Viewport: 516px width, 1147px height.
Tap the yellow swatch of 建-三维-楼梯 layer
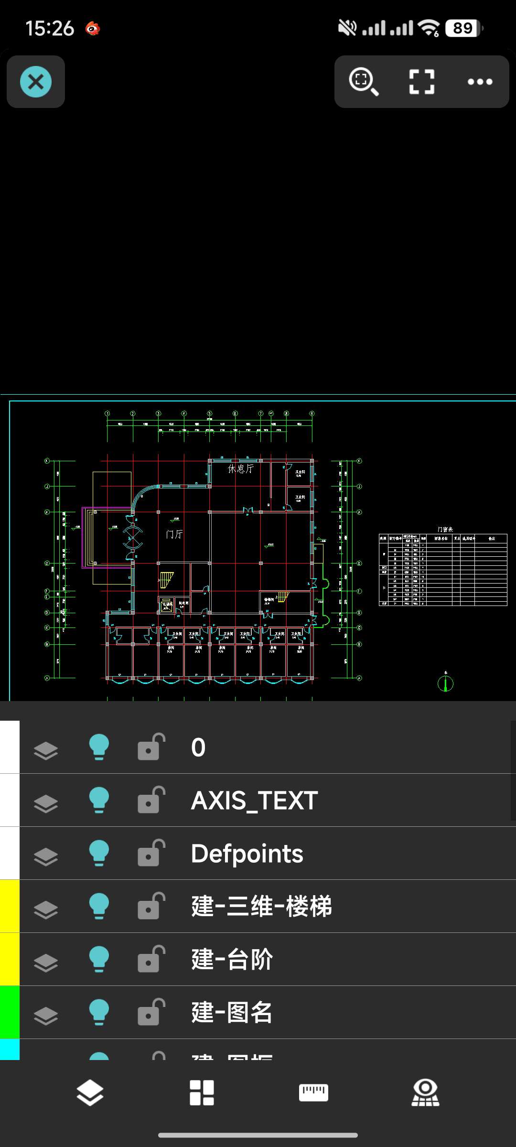[10, 906]
